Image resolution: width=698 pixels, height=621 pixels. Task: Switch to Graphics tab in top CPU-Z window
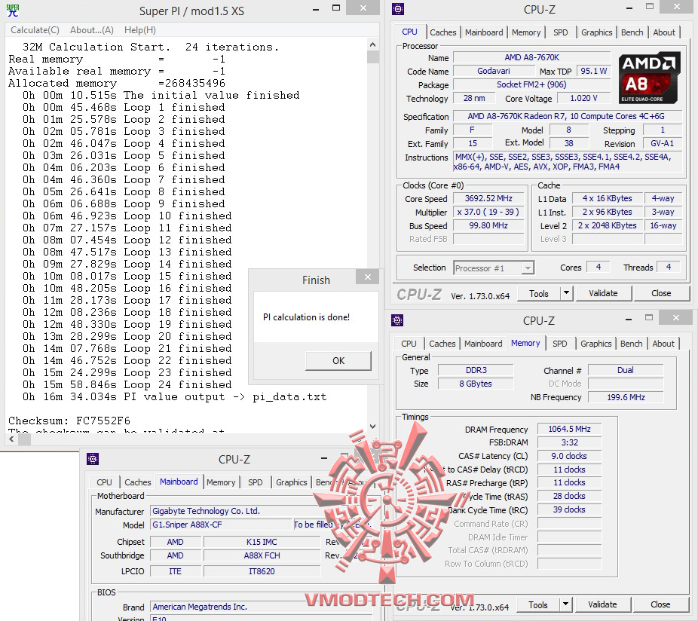coord(596,32)
